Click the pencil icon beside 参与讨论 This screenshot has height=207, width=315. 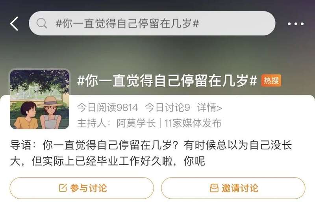point(63,188)
